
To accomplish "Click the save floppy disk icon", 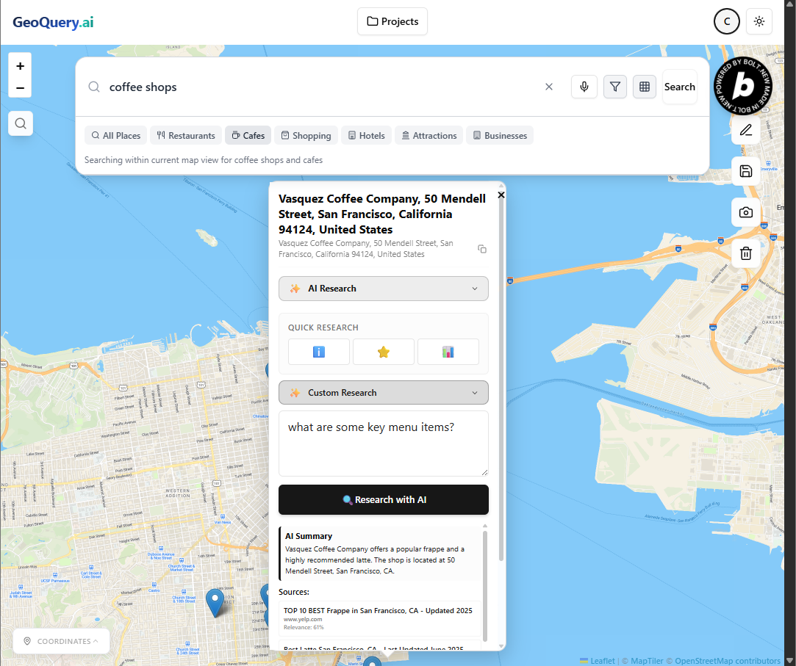I will [x=746, y=171].
